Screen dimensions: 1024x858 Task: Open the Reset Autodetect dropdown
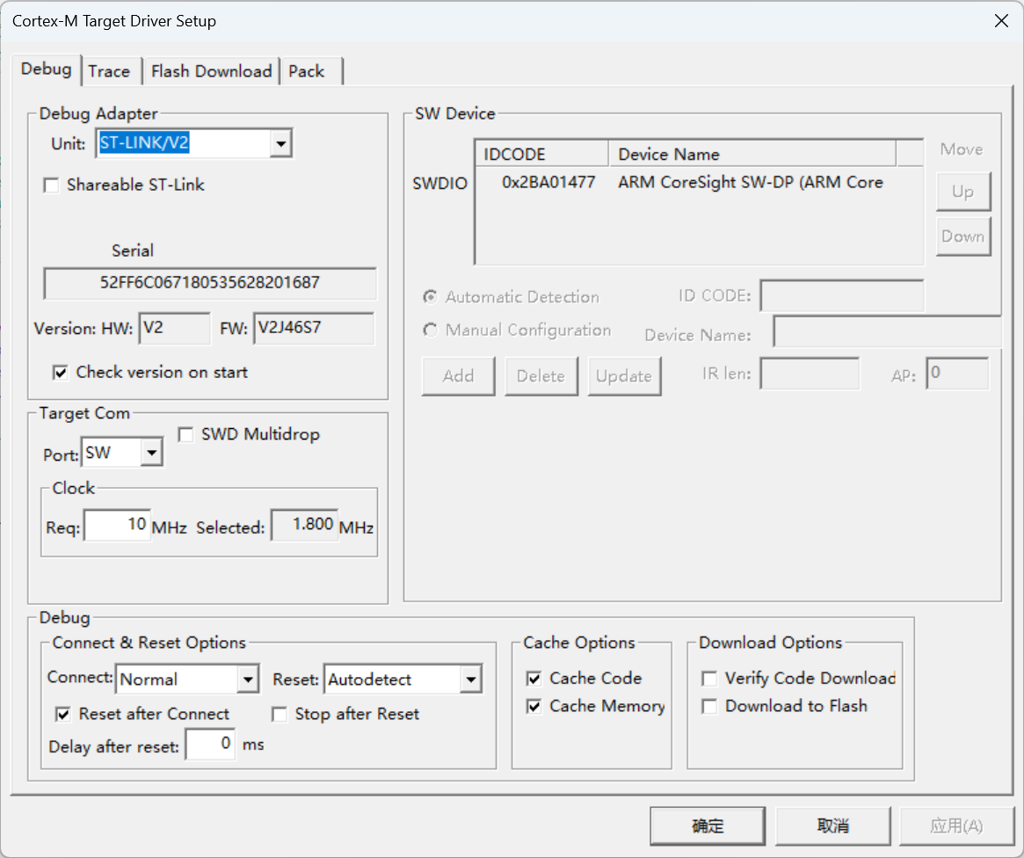click(470, 680)
